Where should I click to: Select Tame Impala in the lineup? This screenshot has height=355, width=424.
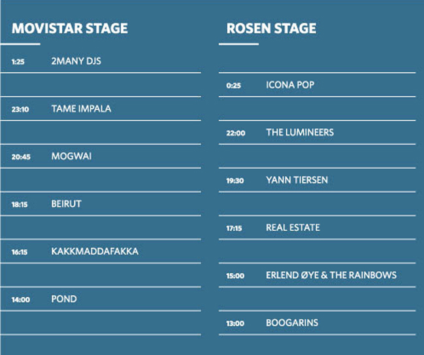click(81, 109)
